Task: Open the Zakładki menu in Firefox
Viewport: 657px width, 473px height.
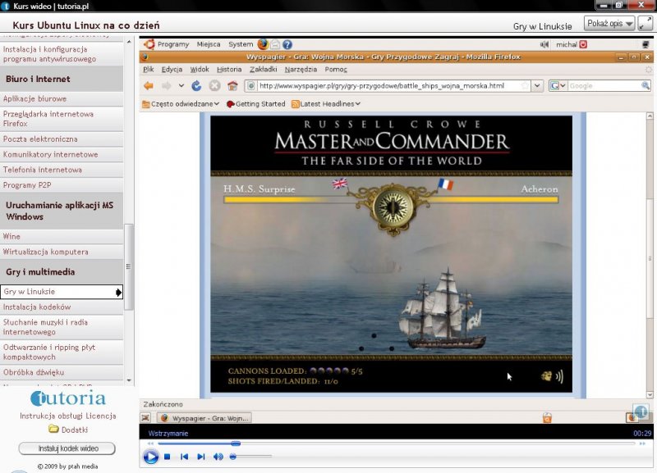Action: pyautogui.click(x=263, y=70)
